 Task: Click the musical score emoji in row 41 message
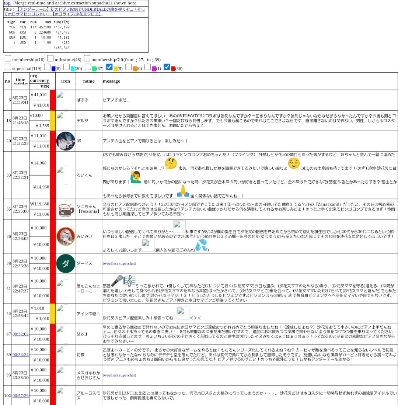click(130, 281)
